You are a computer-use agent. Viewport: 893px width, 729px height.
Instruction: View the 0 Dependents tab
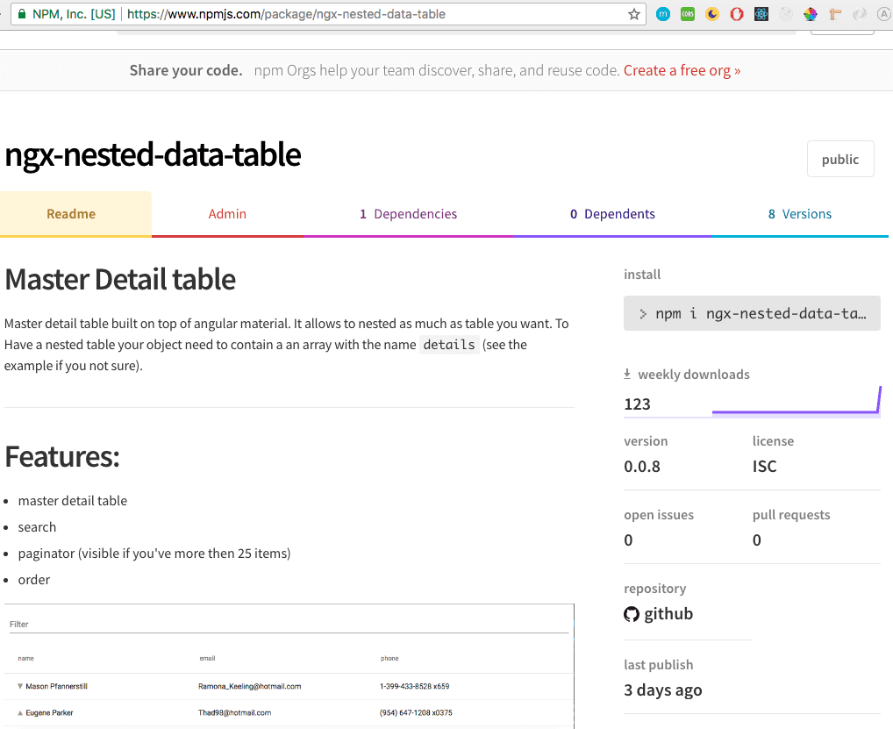(612, 214)
